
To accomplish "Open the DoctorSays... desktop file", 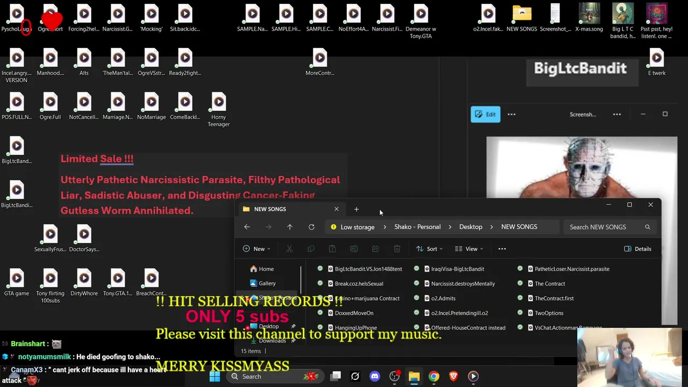I will (84, 239).
